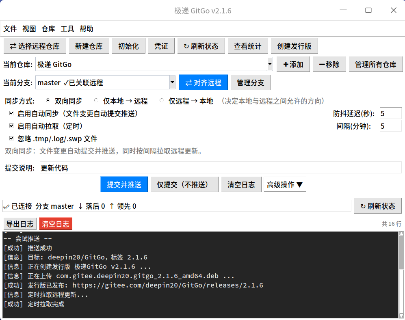Open the 帮助 menu
The image size is (405, 320).
[87, 29]
